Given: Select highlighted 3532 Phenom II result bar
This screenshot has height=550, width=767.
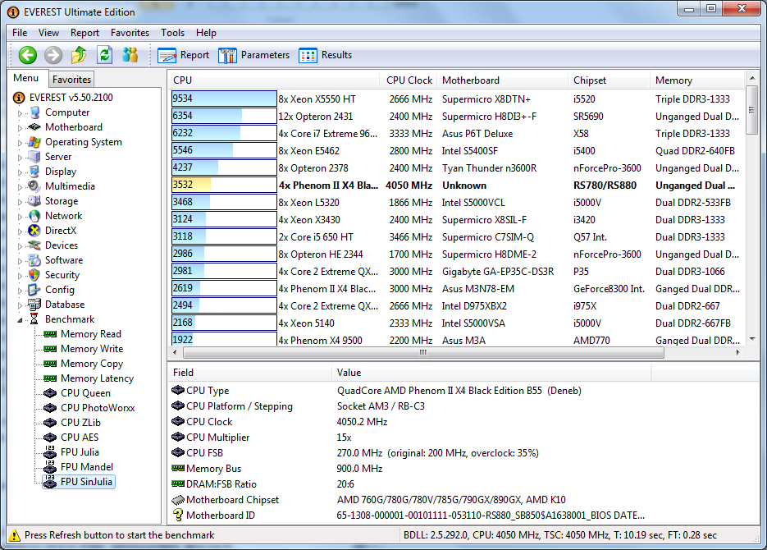Looking at the screenshot, I should (224, 185).
